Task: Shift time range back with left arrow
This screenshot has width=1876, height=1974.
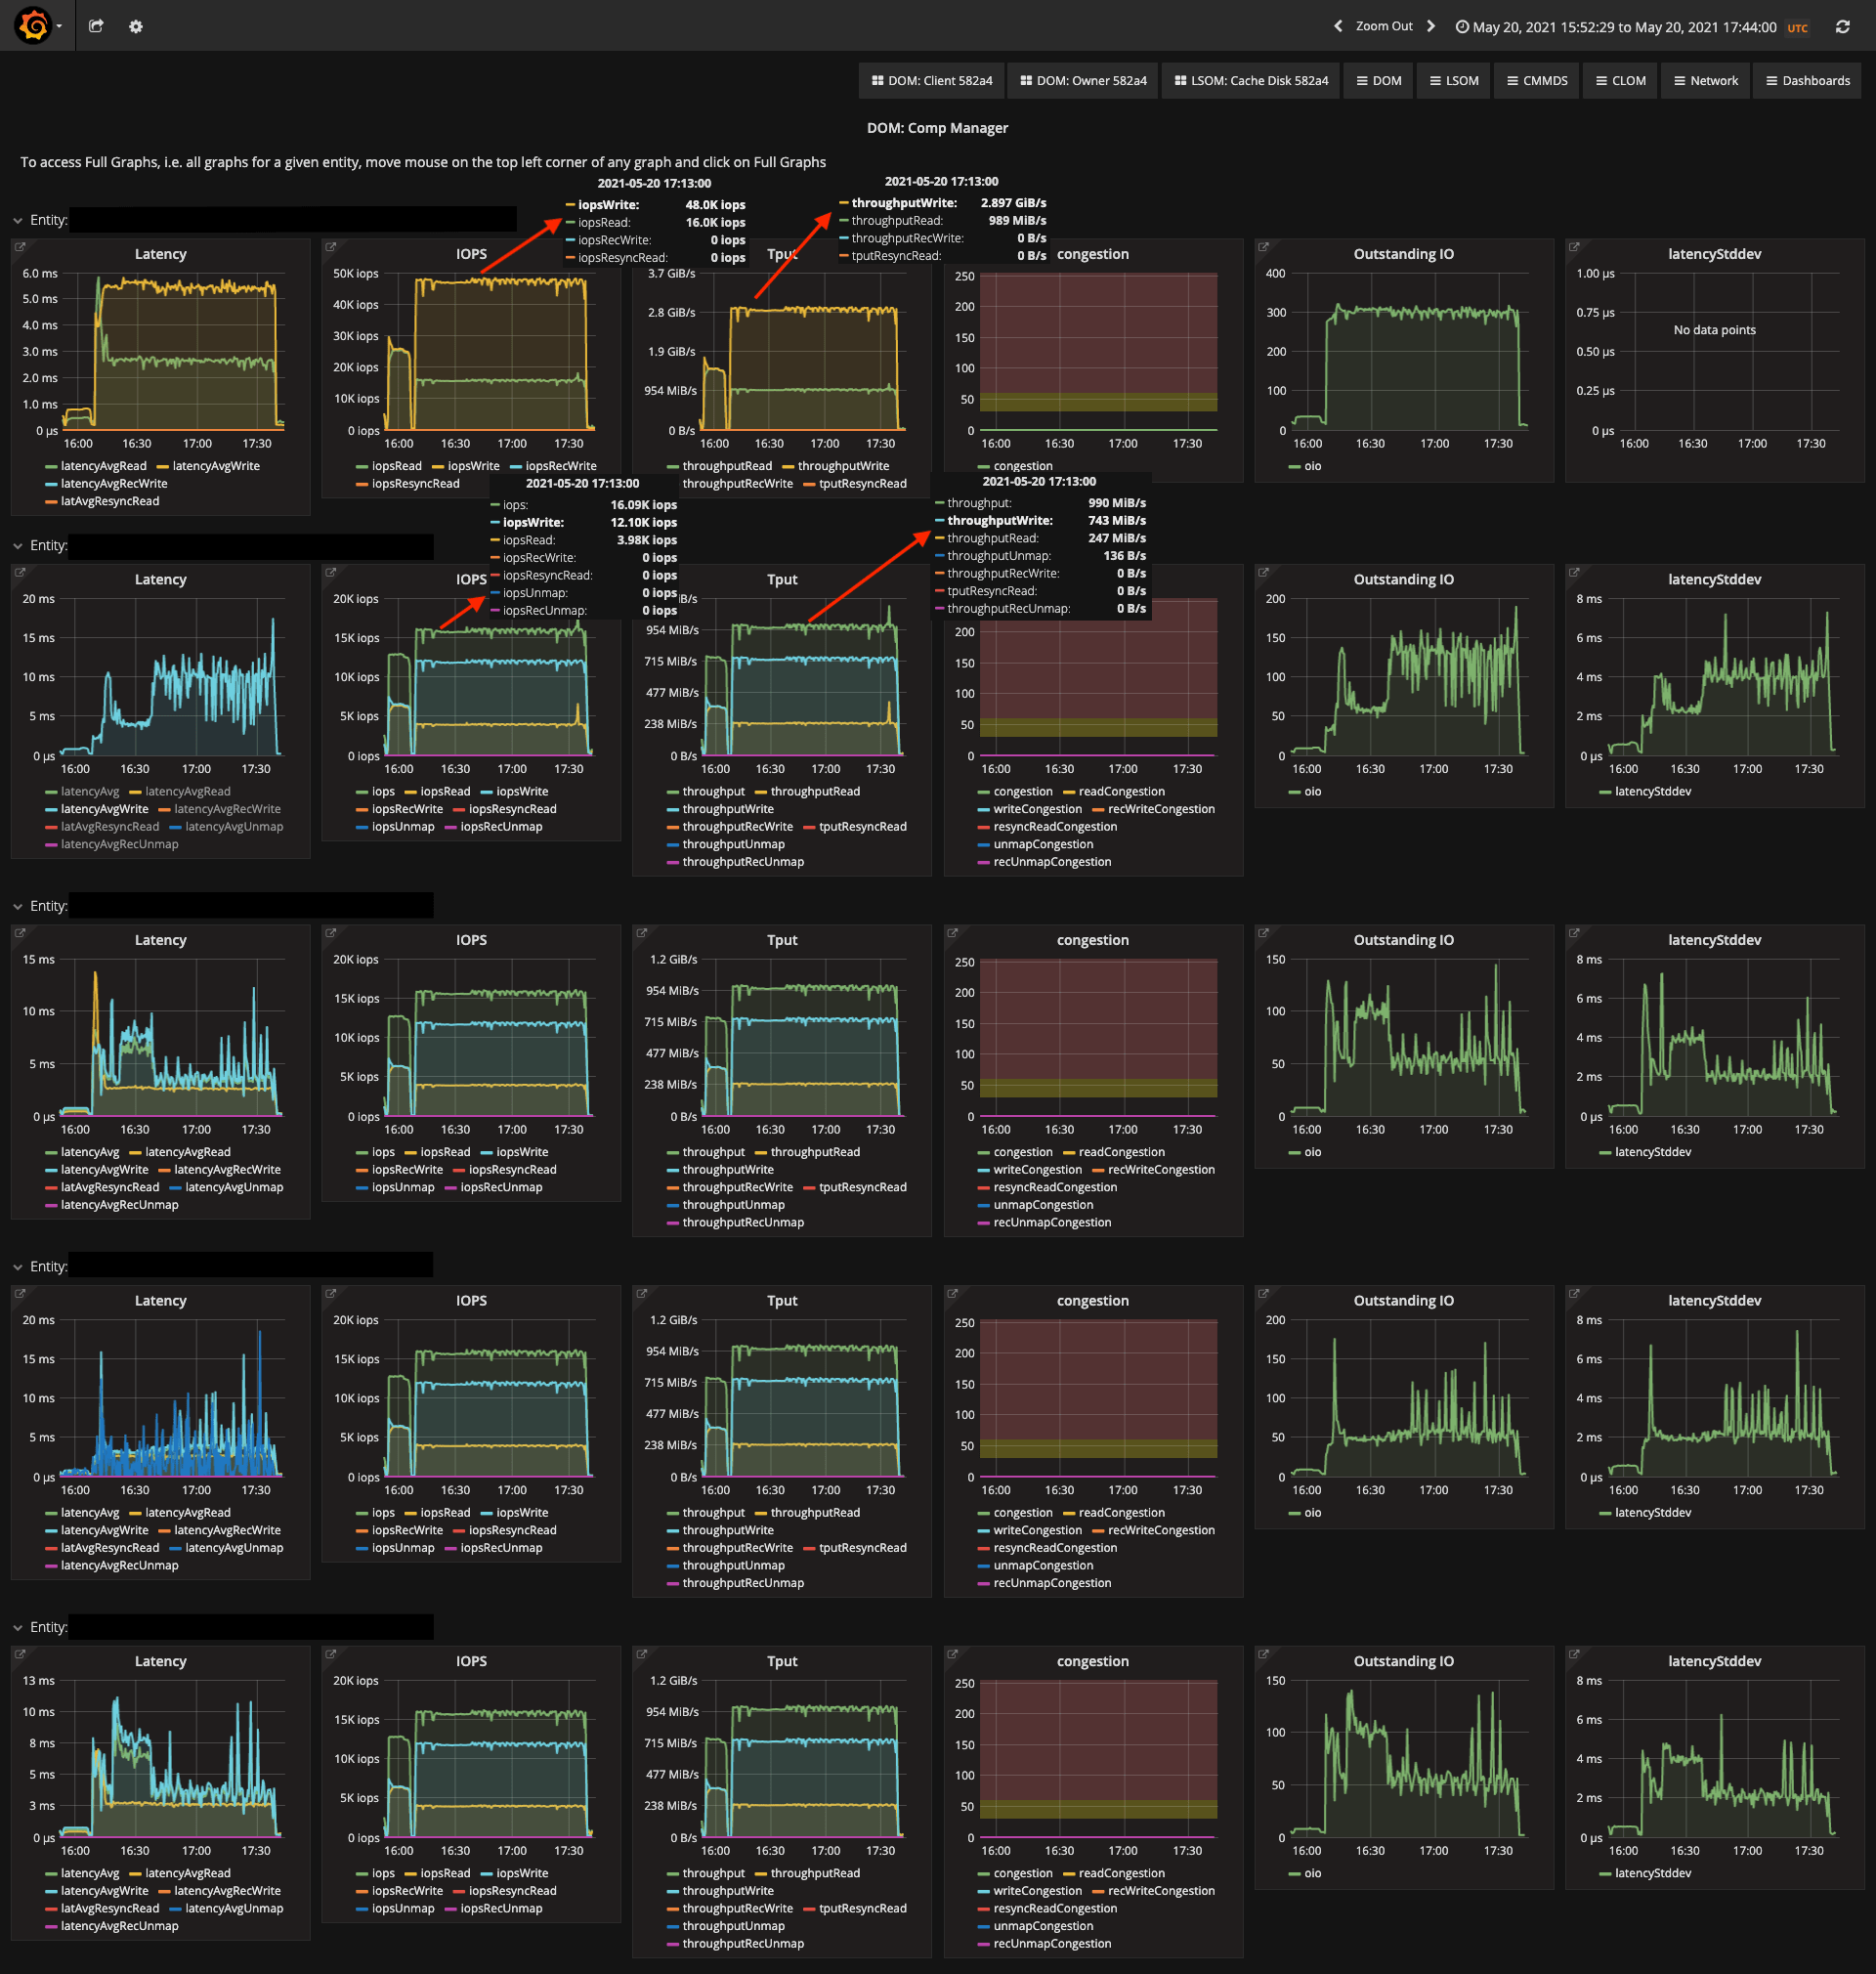Action: 1338,26
